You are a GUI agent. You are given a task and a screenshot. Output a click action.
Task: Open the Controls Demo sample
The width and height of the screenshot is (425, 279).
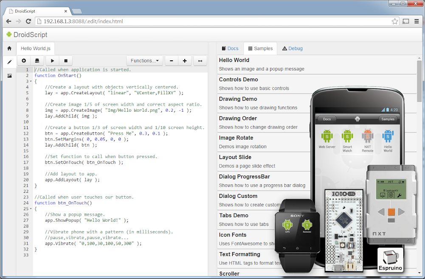pos(238,79)
